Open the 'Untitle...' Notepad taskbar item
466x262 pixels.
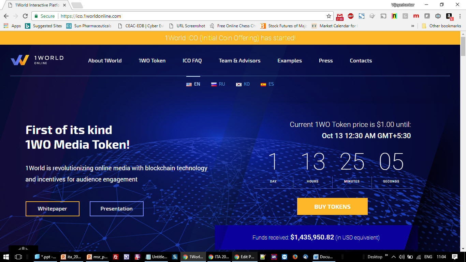coord(157,257)
